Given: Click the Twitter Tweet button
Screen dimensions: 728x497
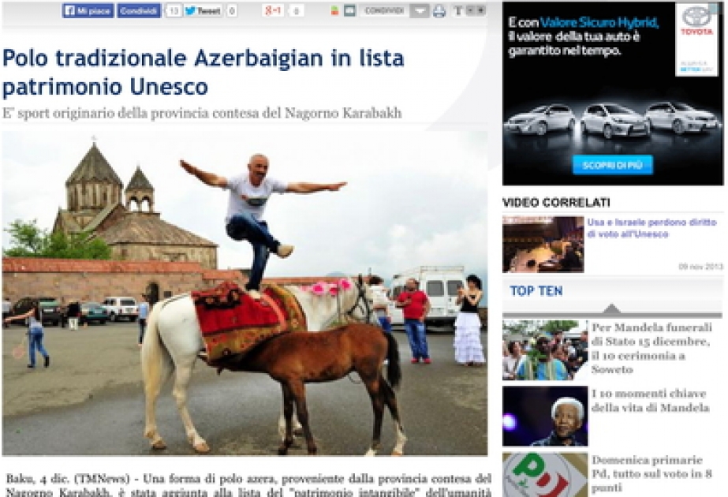Looking at the screenshot, I should (x=203, y=11).
